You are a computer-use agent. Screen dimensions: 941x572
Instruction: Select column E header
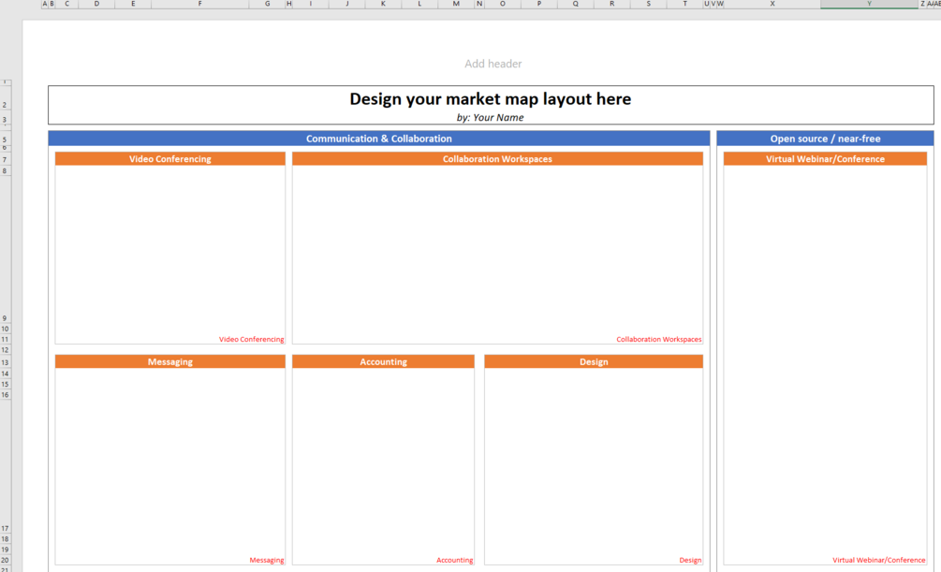point(133,4)
